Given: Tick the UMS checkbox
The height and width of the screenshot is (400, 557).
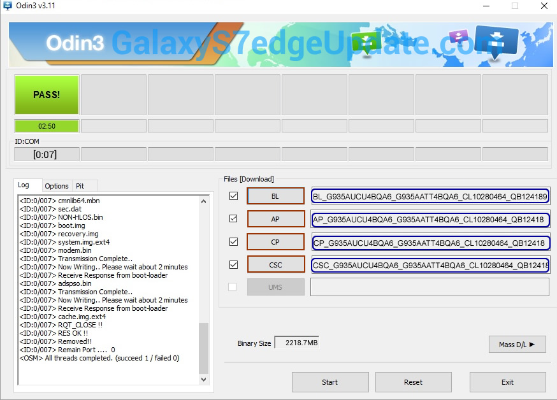Looking at the screenshot, I should click(233, 287).
